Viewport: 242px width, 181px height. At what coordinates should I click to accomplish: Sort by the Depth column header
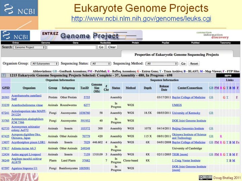pos(148,88)
